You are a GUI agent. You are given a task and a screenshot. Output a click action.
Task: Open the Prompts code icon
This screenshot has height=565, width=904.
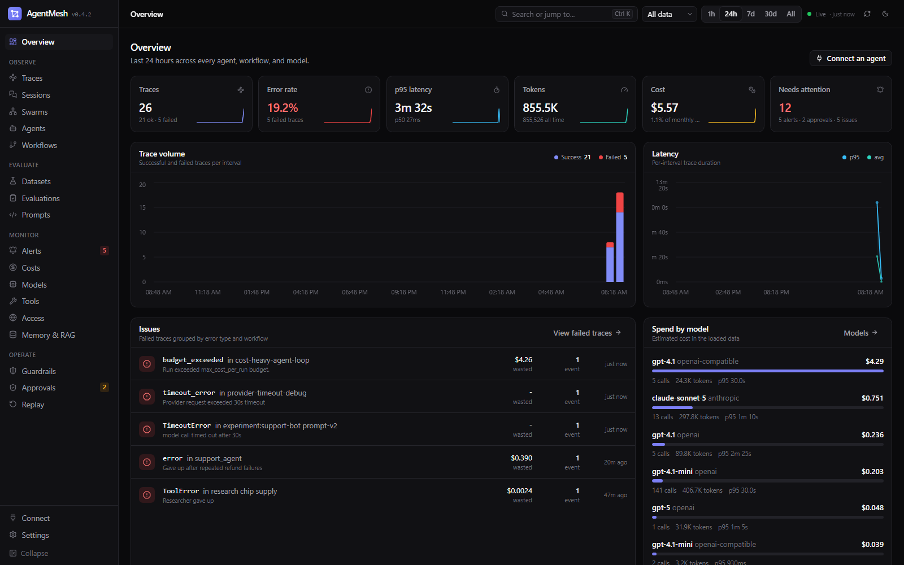tap(13, 215)
